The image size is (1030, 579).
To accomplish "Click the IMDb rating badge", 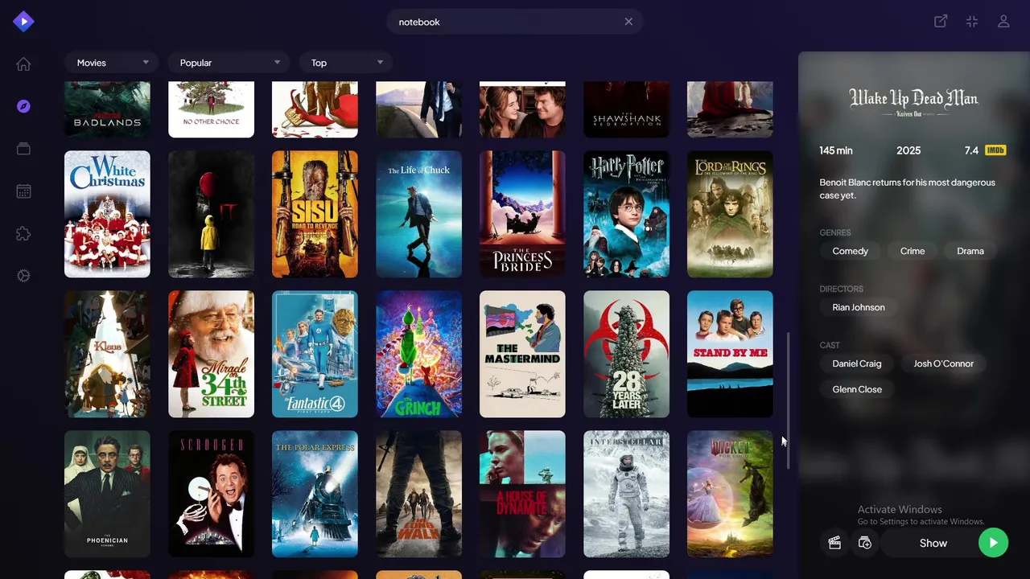I will click(995, 150).
